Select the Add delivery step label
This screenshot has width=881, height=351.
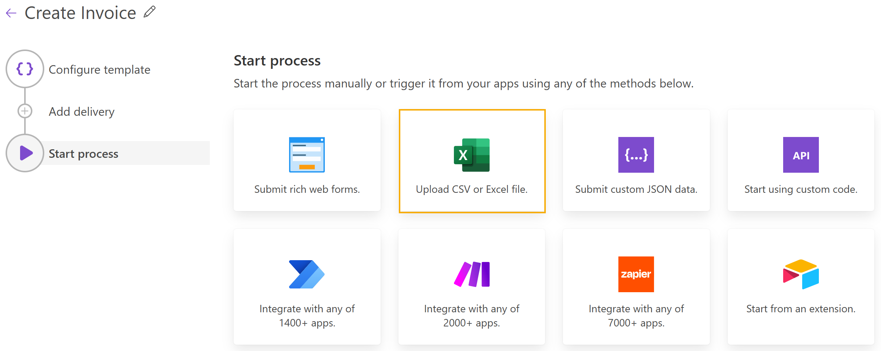(x=81, y=112)
